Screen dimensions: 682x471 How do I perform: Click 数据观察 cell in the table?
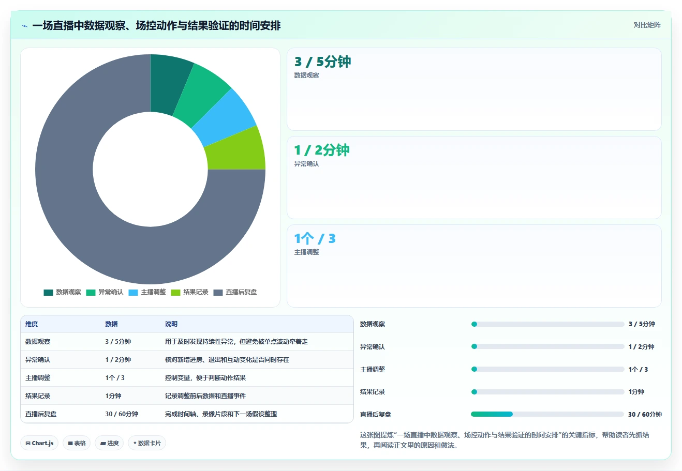click(38, 342)
